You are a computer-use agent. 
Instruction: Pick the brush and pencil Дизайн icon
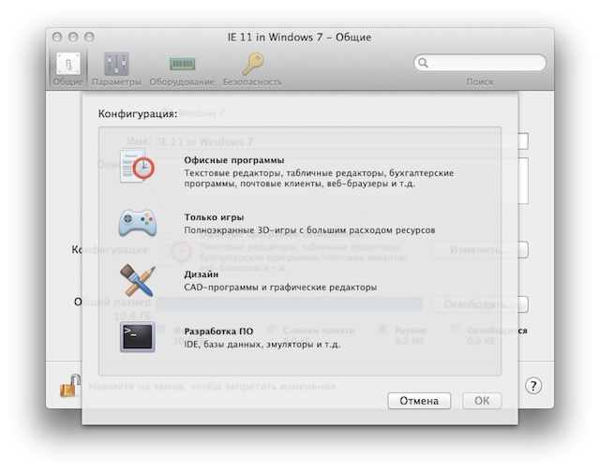coord(138,280)
